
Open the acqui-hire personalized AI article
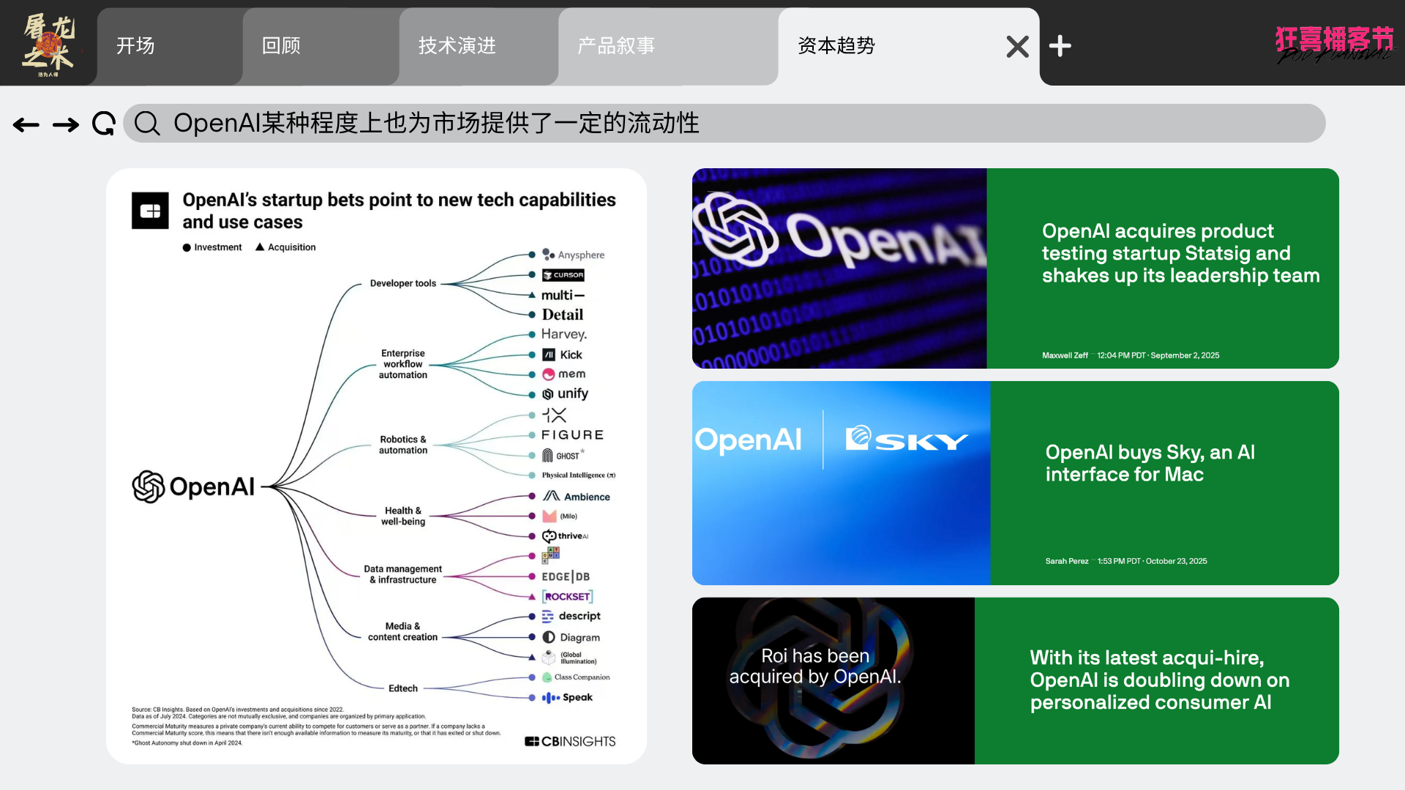[1159, 680]
